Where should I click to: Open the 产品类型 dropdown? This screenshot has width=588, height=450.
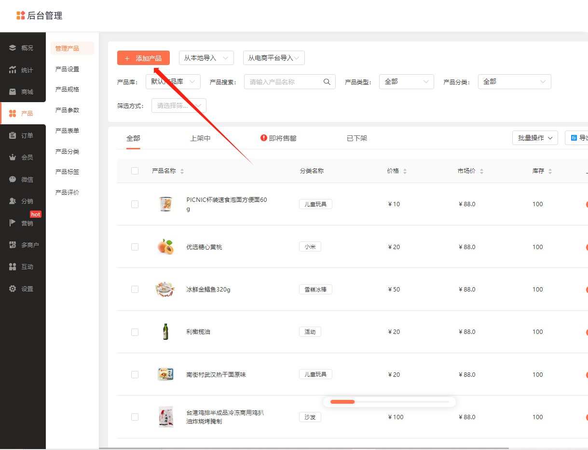(407, 81)
